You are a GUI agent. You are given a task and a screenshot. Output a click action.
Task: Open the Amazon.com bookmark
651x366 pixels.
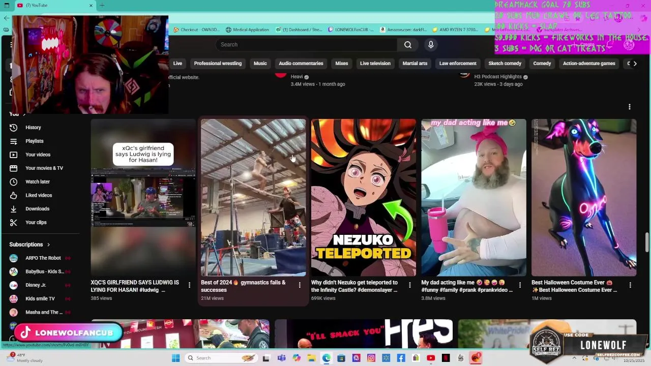(404, 29)
